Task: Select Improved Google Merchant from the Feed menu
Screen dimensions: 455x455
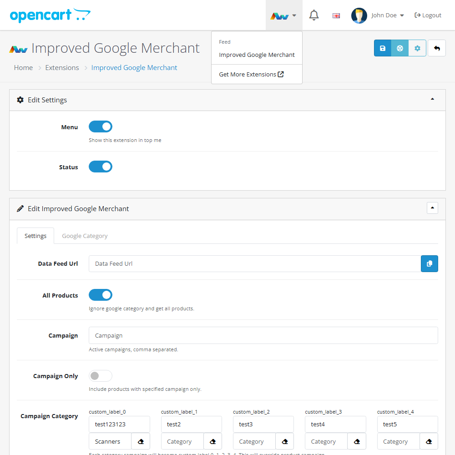Action: [x=257, y=54]
